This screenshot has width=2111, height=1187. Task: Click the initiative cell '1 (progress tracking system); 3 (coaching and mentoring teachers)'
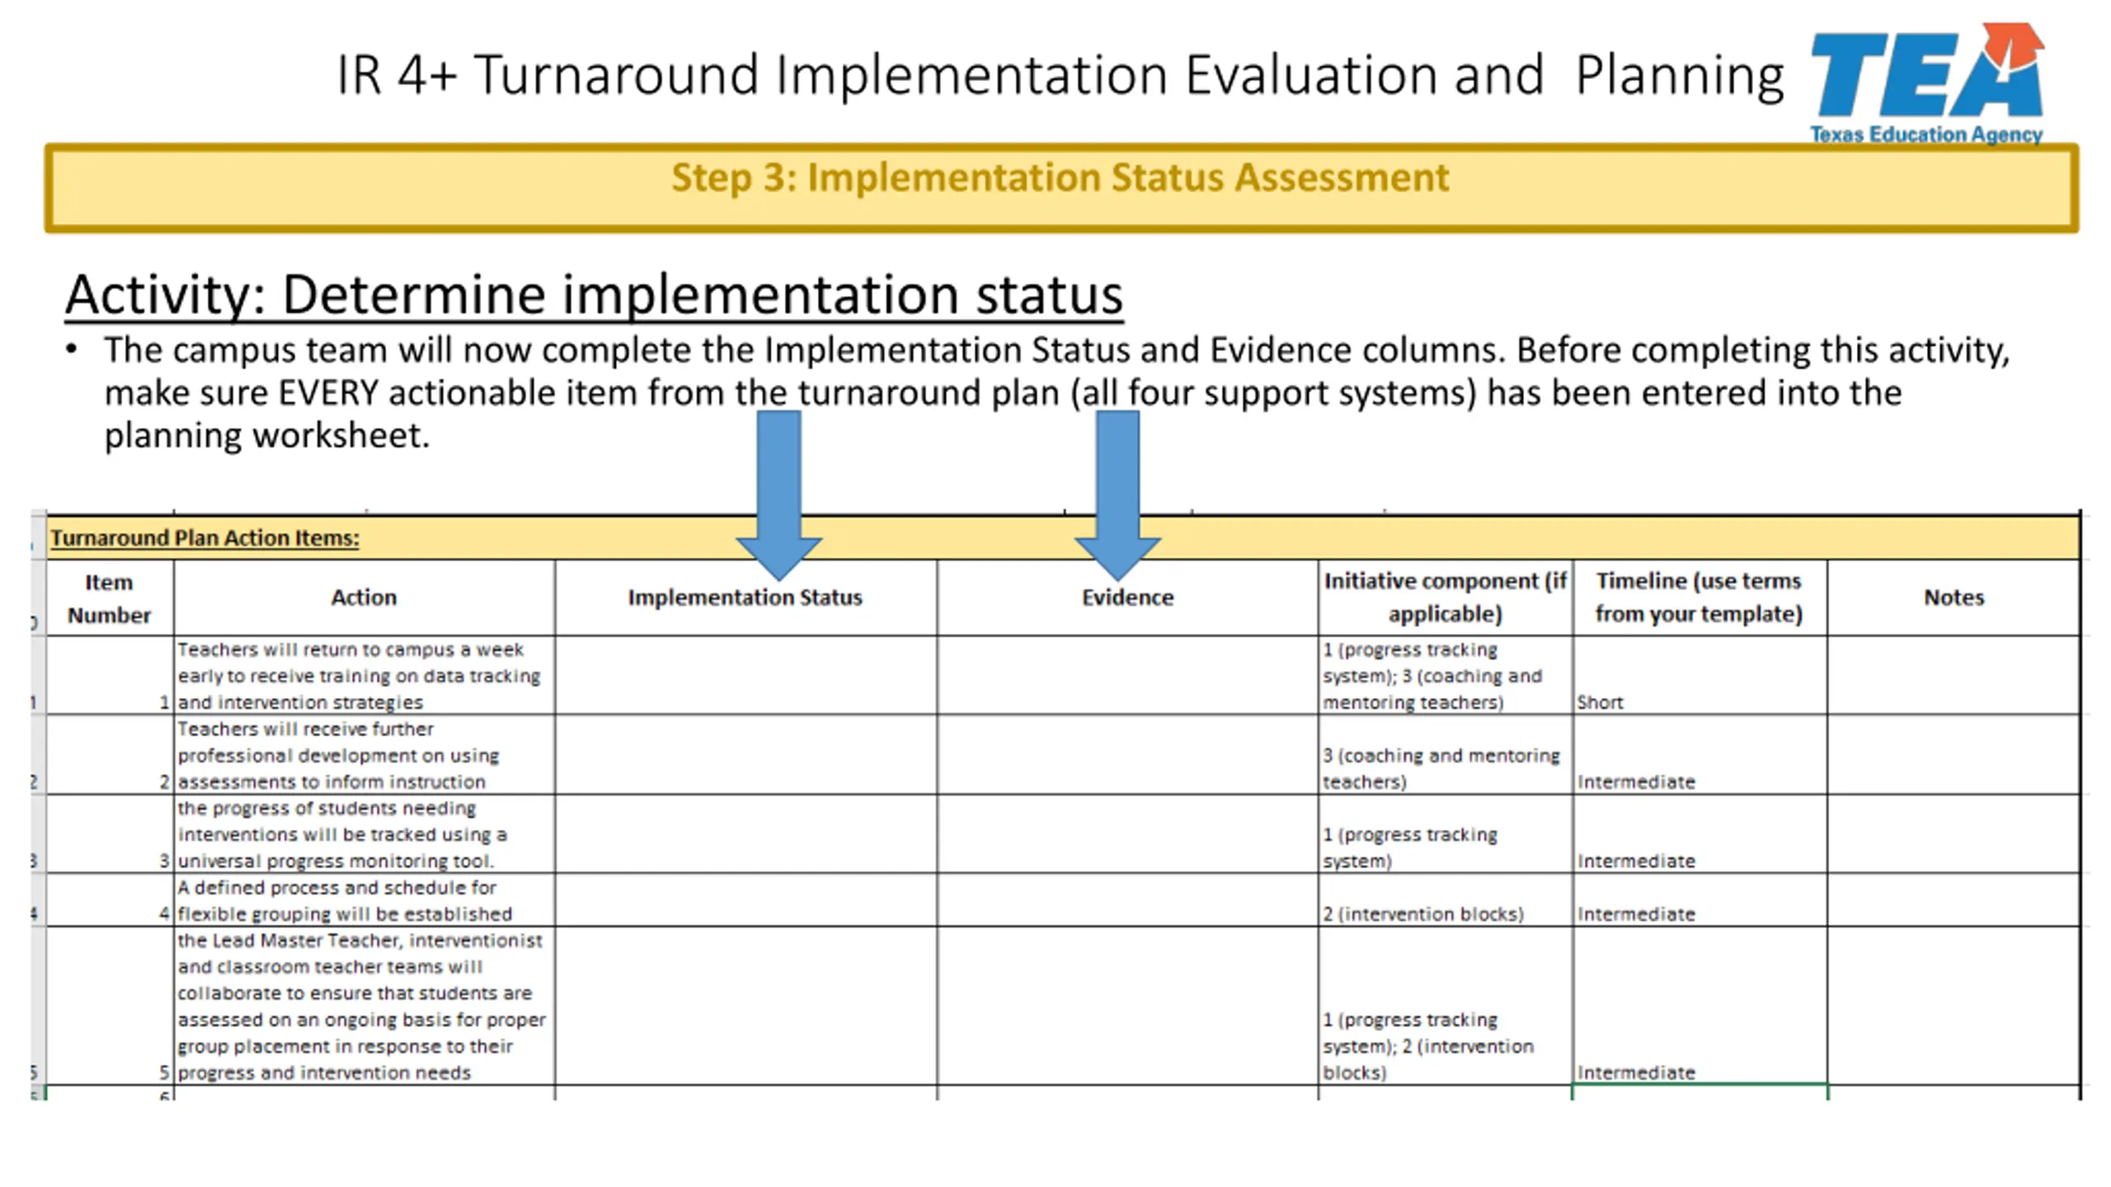point(1445,675)
